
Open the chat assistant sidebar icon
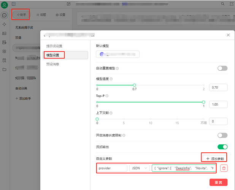click(4, 15)
